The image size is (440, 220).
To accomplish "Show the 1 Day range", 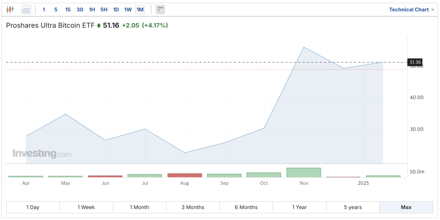I will [33, 207].
